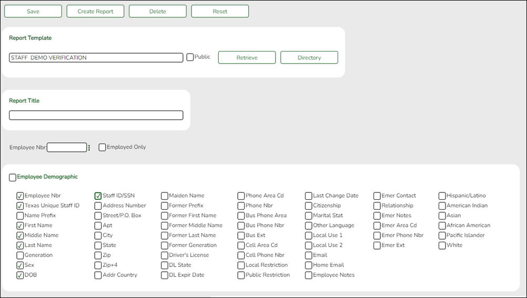Check the Phone Area Cd checkbox
The image size is (527, 298).
coord(241,196)
